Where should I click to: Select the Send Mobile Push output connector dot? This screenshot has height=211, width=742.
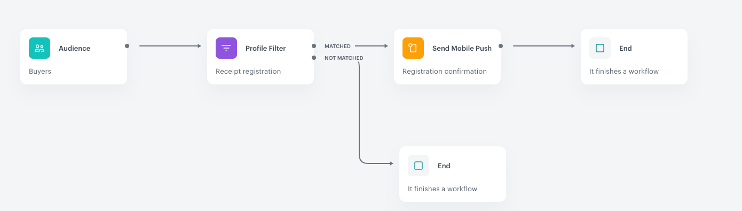(x=501, y=46)
